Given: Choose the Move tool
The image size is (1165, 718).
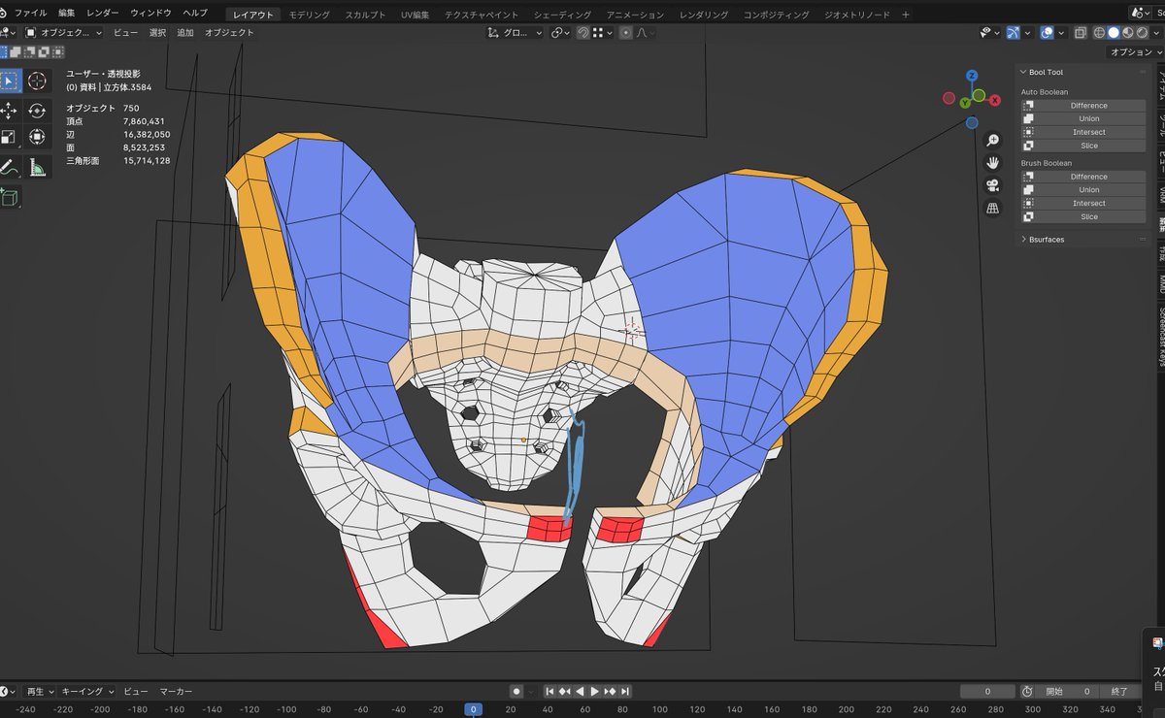Looking at the screenshot, I should click(x=10, y=110).
